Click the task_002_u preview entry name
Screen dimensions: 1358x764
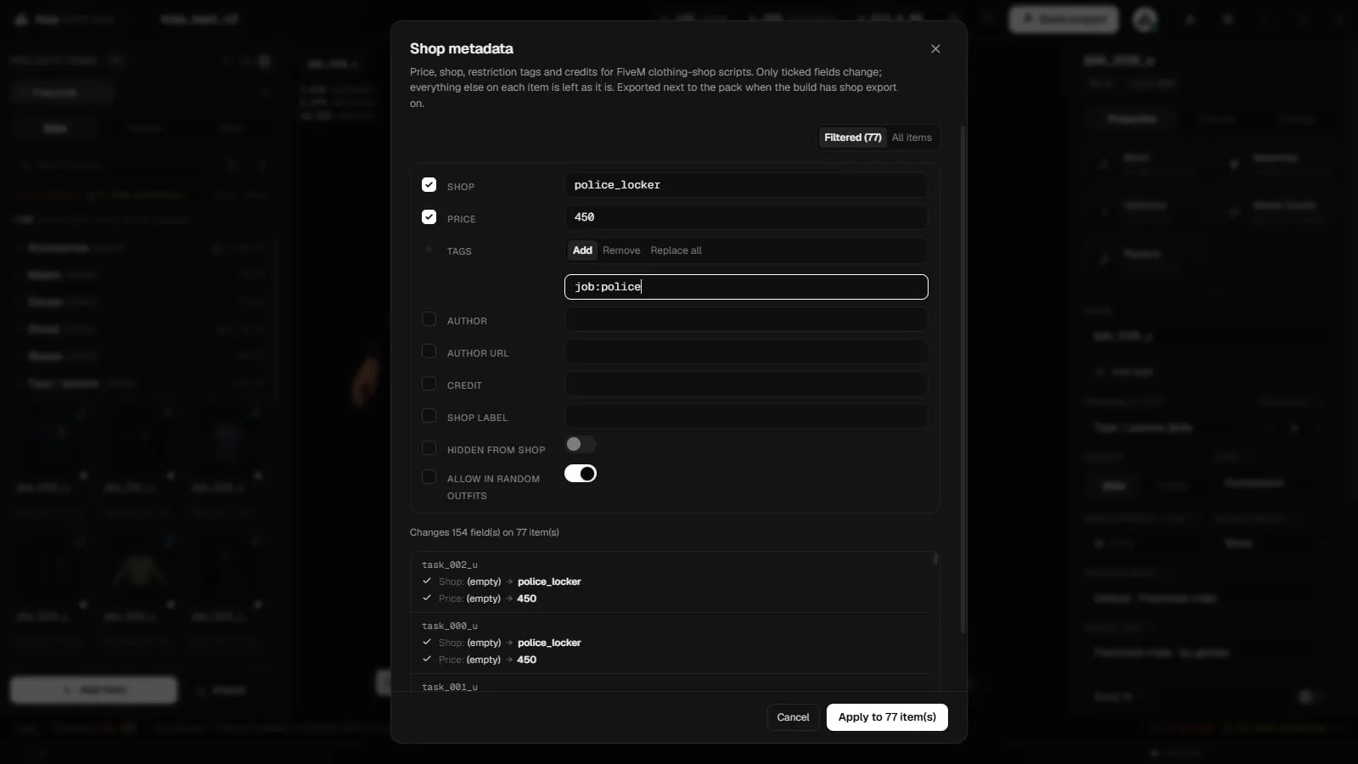click(450, 565)
